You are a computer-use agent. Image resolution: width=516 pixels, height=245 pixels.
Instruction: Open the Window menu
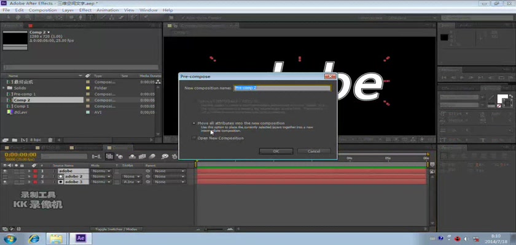(x=149, y=10)
